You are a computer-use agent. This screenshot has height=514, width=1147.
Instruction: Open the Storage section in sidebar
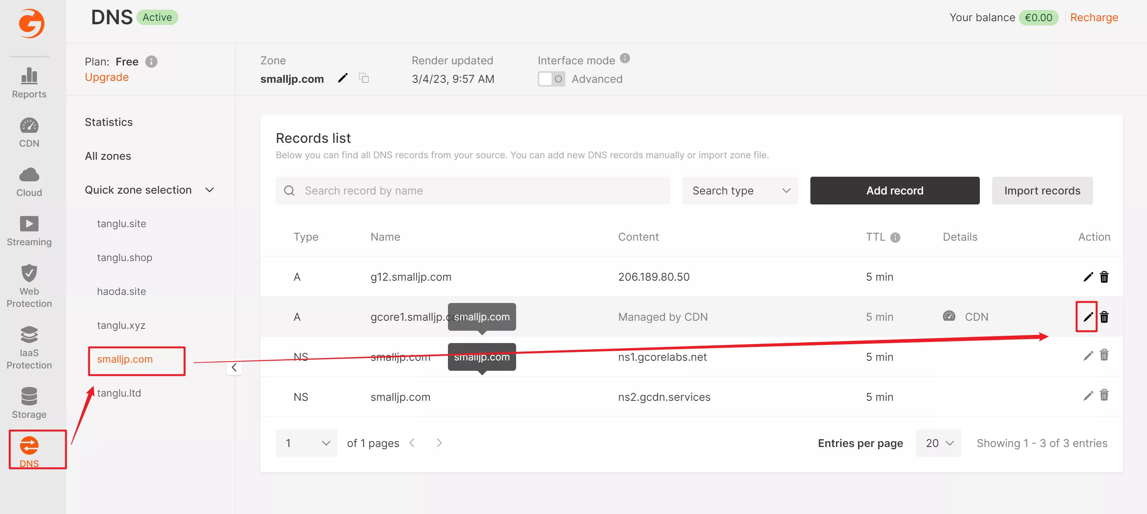(x=29, y=403)
